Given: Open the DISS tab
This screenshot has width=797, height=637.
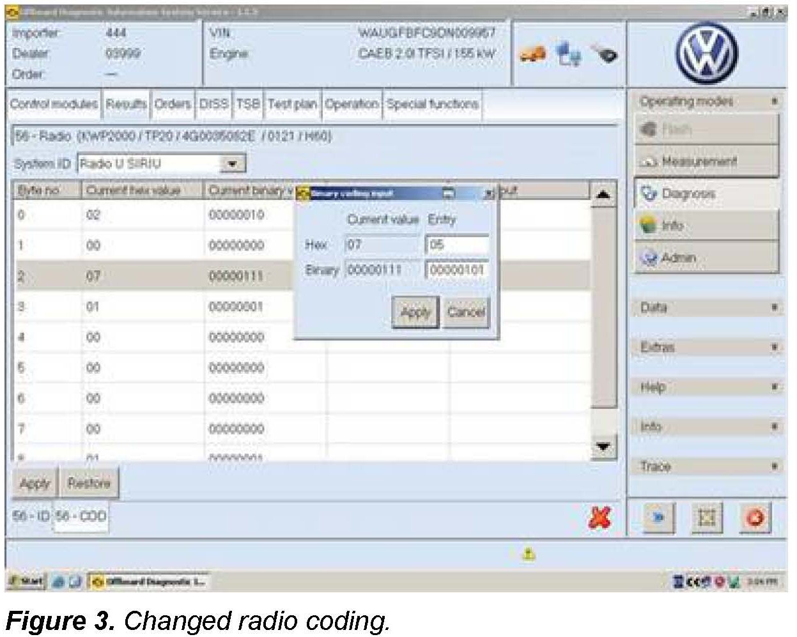Looking at the screenshot, I should point(213,104).
